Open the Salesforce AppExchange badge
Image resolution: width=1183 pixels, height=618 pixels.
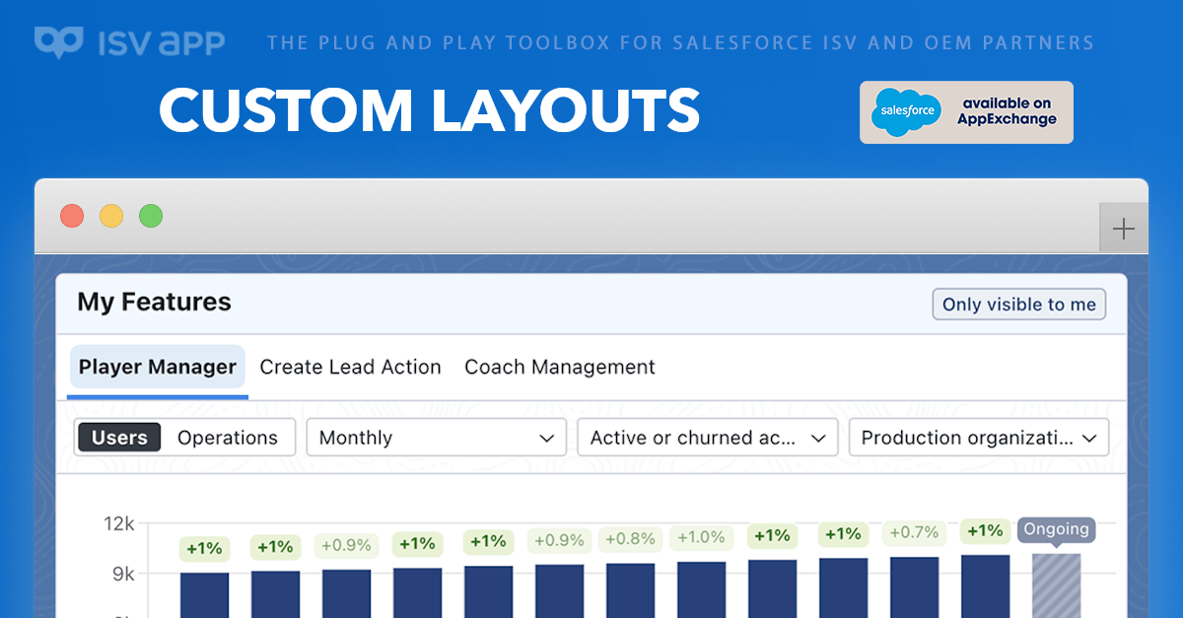click(x=966, y=112)
